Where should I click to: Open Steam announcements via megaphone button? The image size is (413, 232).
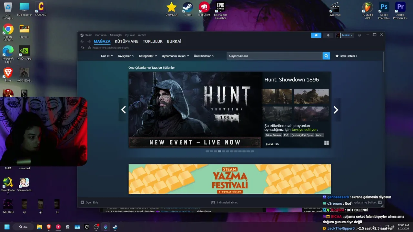[316, 35]
